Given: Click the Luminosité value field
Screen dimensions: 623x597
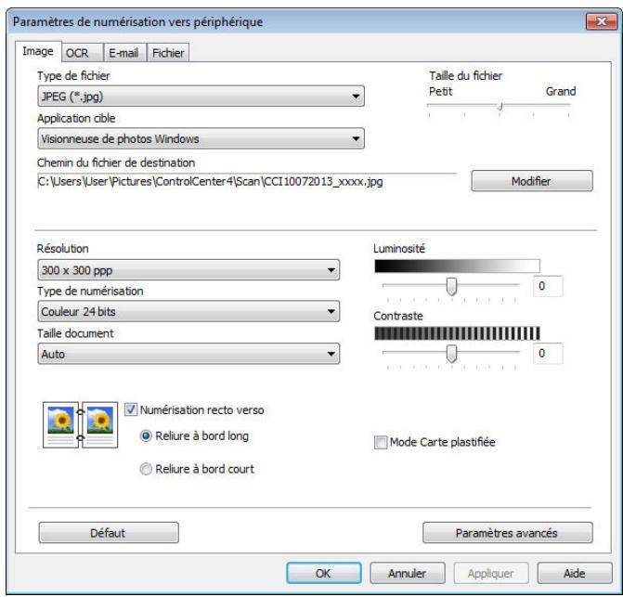Looking at the screenshot, I should (548, 286).
